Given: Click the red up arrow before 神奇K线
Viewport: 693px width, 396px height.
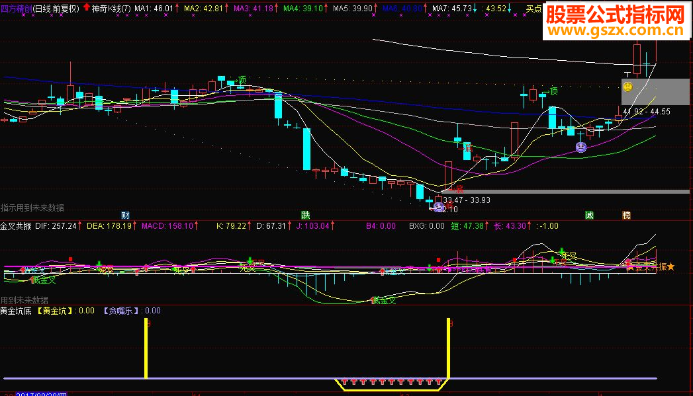Looking at the screenshot, I should coord(87,7).
